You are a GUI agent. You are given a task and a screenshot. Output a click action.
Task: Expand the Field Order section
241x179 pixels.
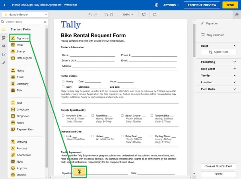click(218, 89)
